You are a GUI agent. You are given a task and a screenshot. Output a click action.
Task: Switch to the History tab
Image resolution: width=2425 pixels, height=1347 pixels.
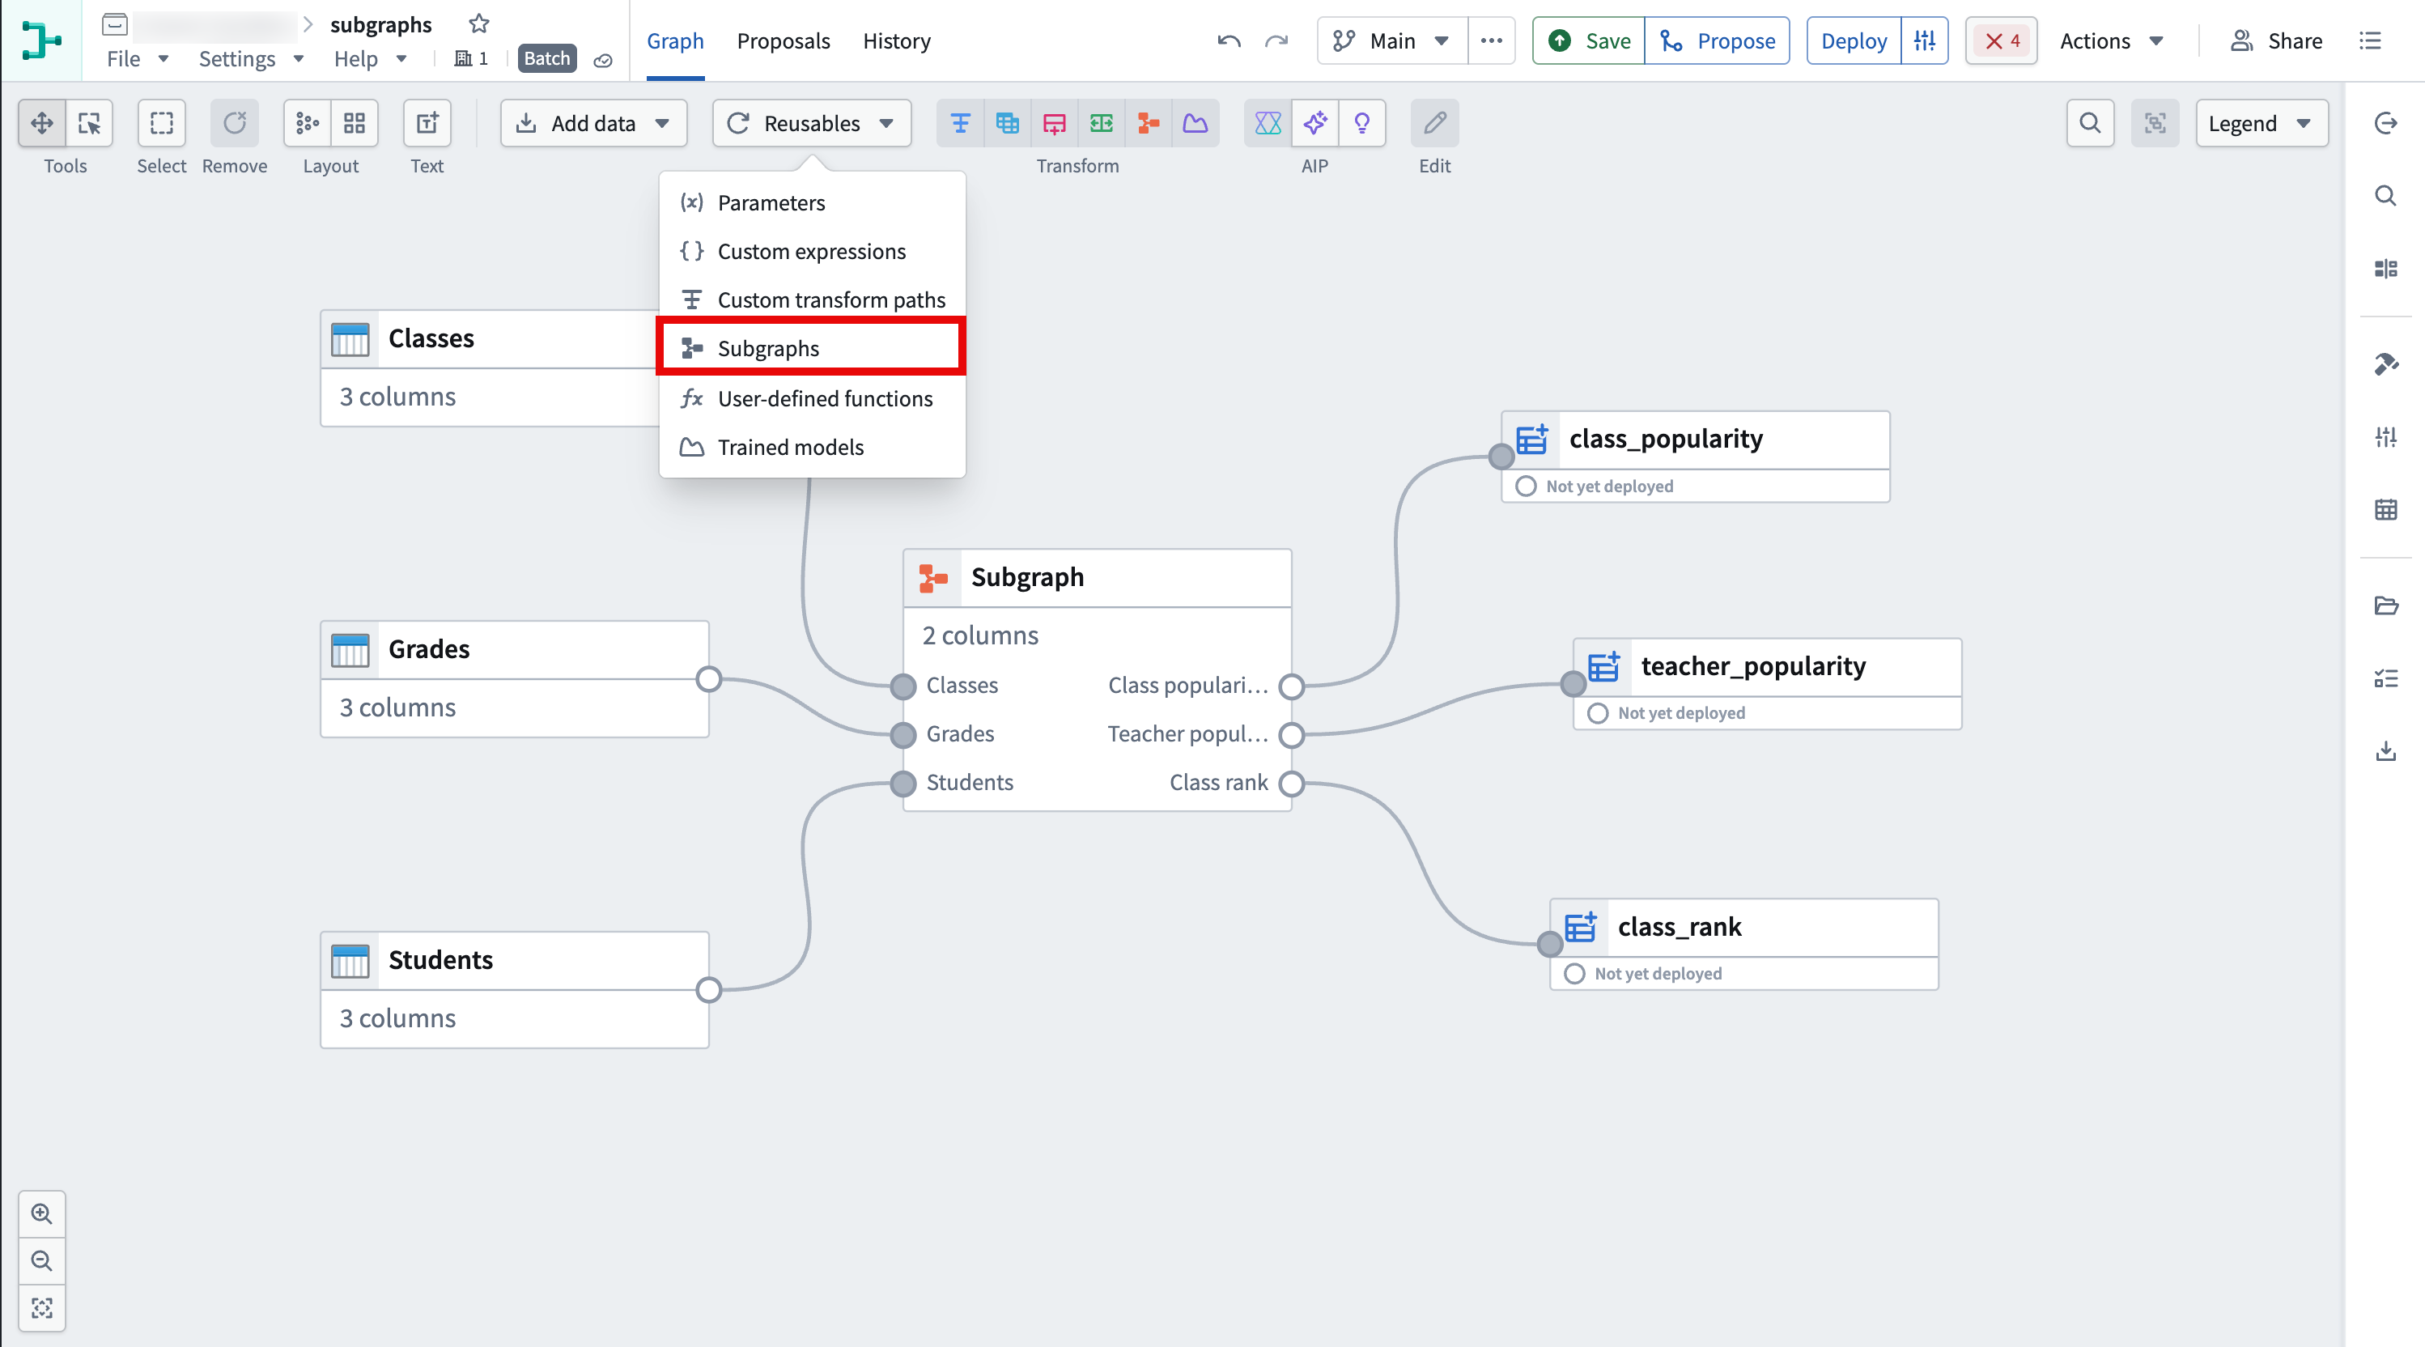pos(896,40)
